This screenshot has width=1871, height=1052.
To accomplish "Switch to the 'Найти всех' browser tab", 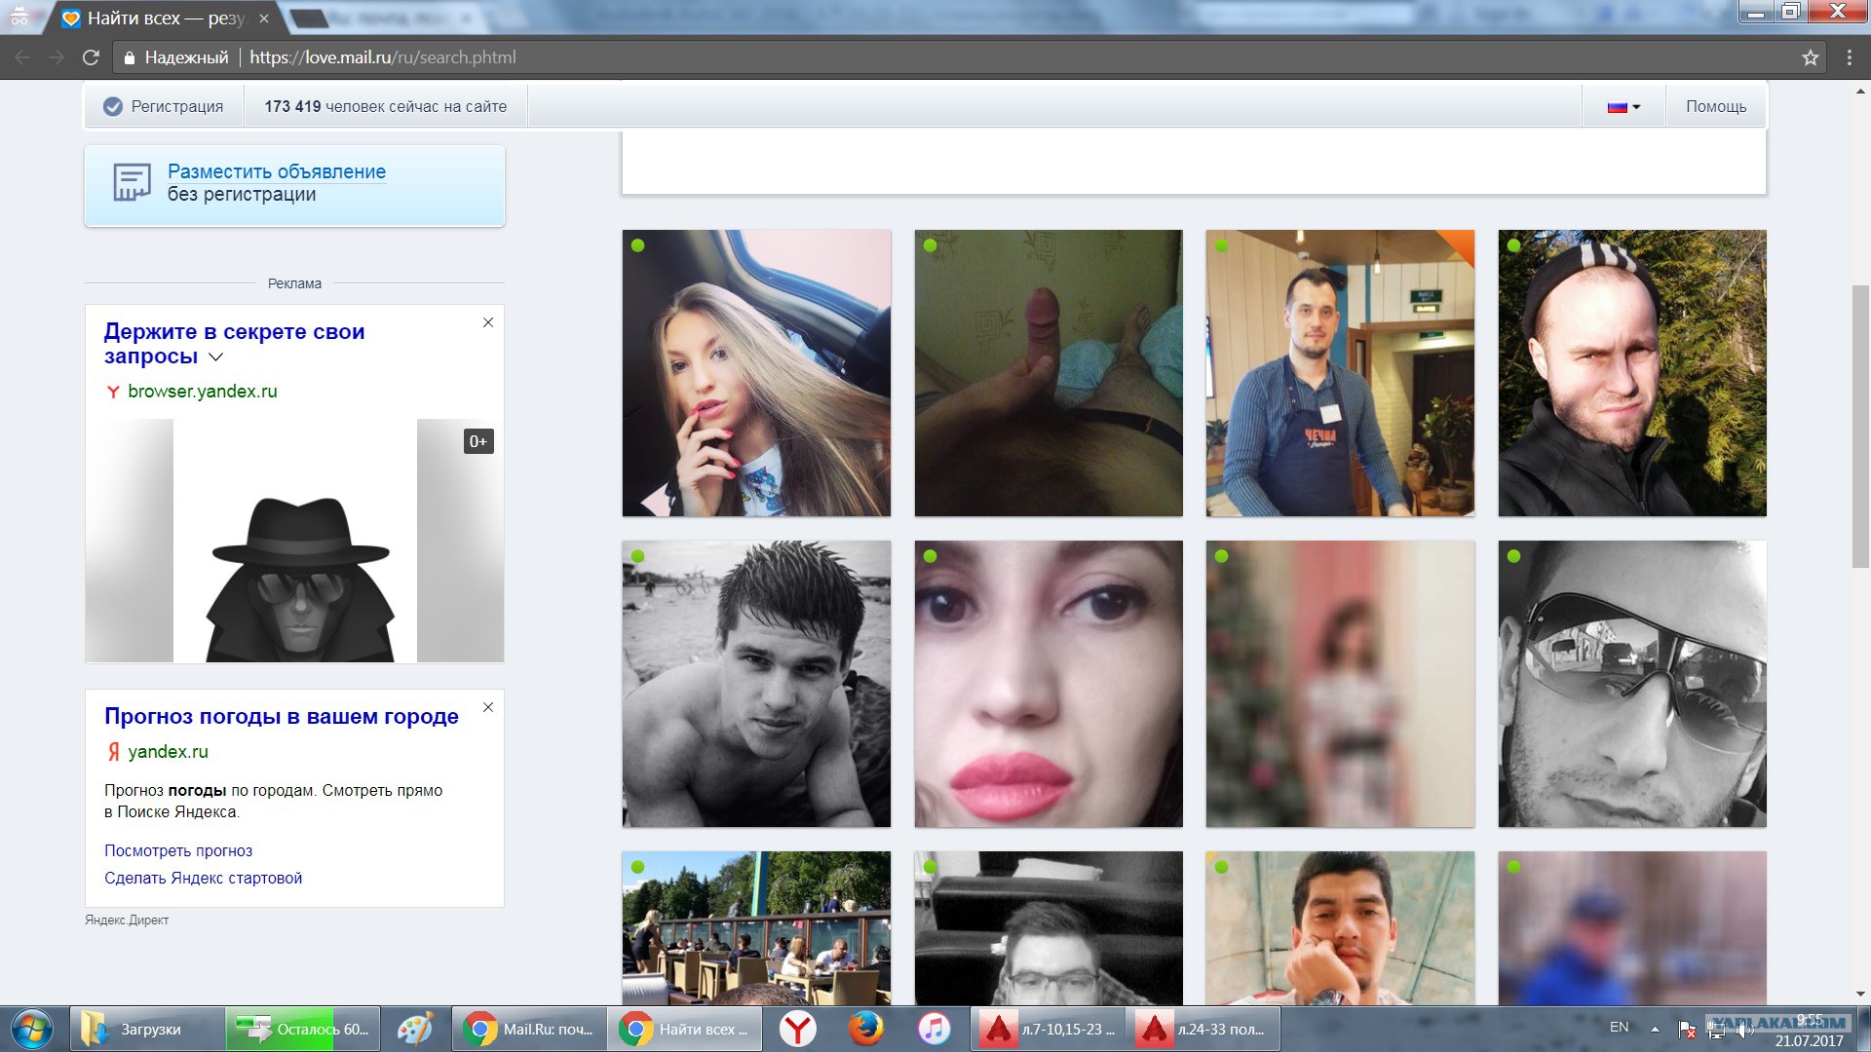I will tap(164, 19).
